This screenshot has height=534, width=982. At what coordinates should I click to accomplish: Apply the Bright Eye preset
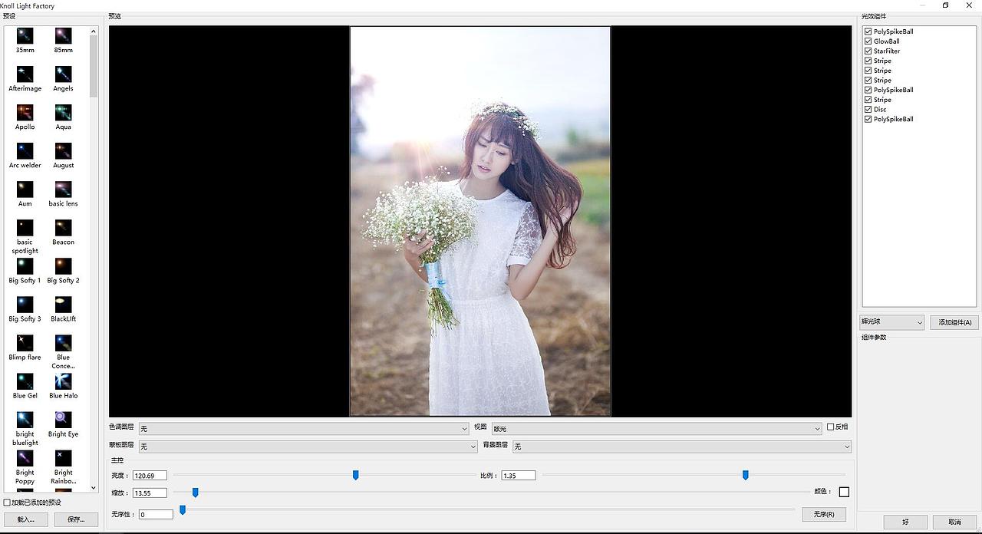[63, 419]
